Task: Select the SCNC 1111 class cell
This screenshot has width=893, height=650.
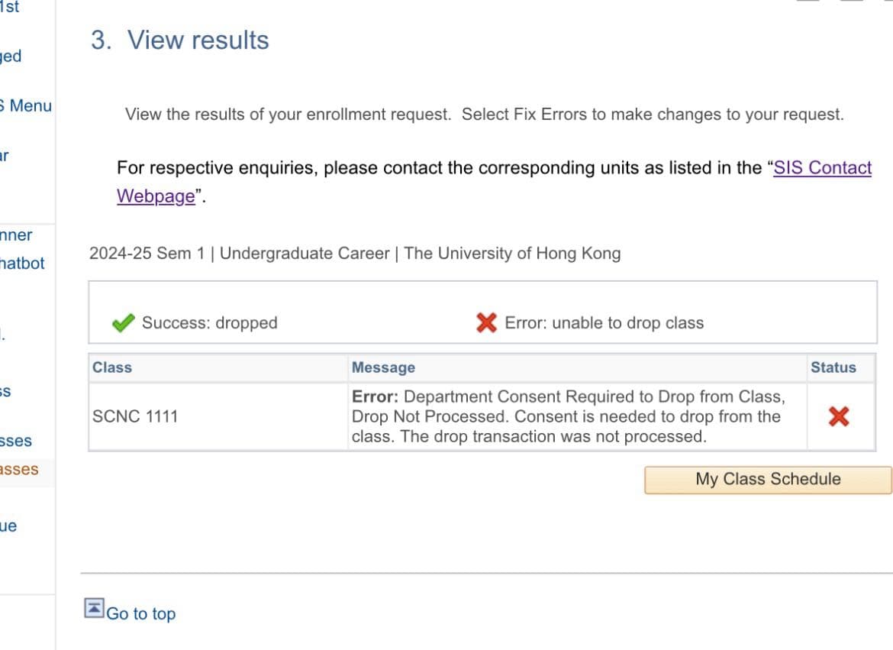Action: 135,417
